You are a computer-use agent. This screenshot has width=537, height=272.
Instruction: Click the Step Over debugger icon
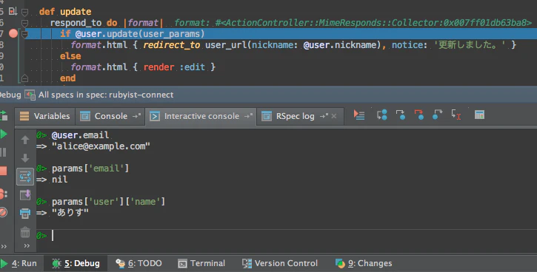pyautogui.click(x=381, y=115)
